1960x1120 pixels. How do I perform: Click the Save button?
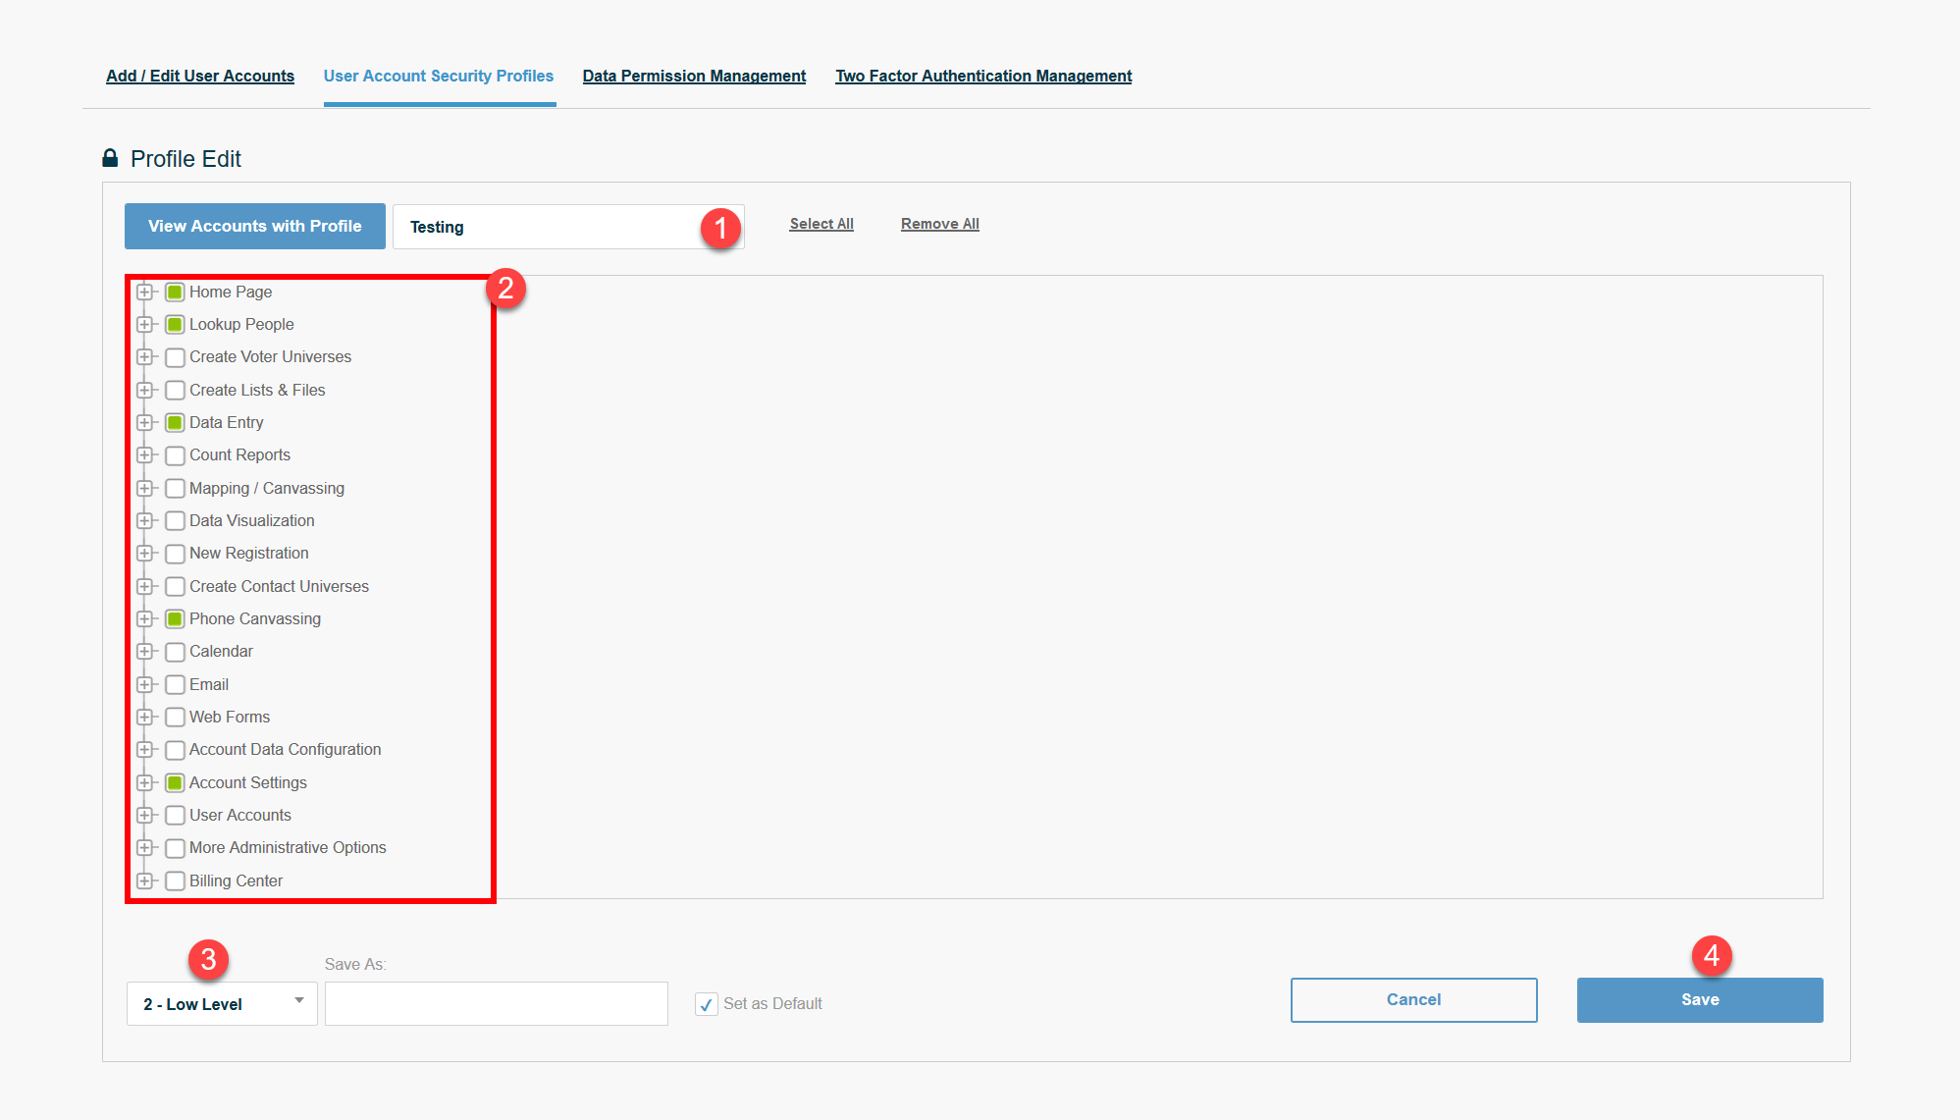tap(1699, 999)
